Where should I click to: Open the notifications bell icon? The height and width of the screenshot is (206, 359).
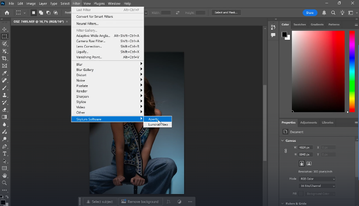(324, 12)
